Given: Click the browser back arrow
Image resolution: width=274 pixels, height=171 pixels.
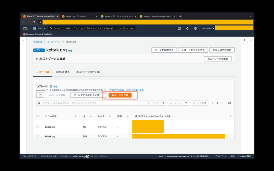Looking at the screenshot, I should [x=23, y=22].
